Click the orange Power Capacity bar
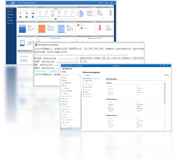 42,29
